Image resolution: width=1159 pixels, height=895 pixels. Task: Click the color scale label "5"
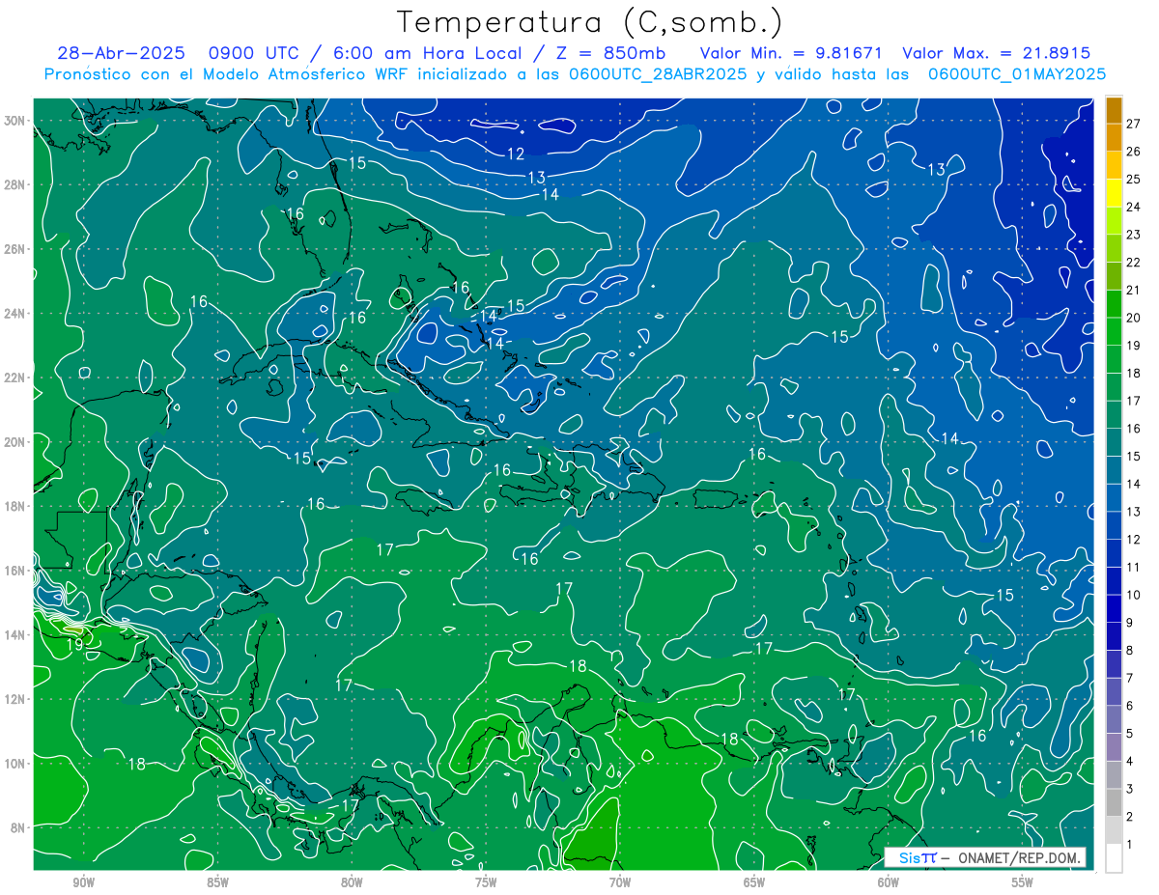pos(1130,734)
